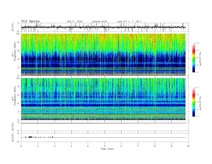Click the Time axis tick label "1"
This screenshot has width=212, height=164.
38,146
